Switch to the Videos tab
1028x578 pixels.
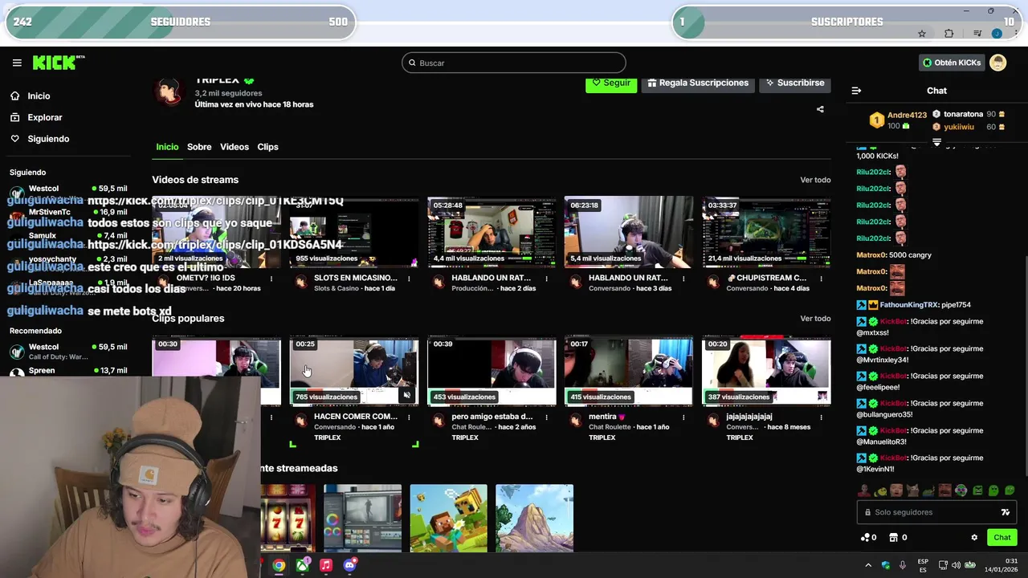click(235, 147)
